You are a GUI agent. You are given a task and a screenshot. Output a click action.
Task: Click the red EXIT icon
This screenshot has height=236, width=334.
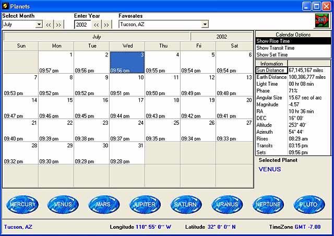pyautogui.click(x=321, y=20)
